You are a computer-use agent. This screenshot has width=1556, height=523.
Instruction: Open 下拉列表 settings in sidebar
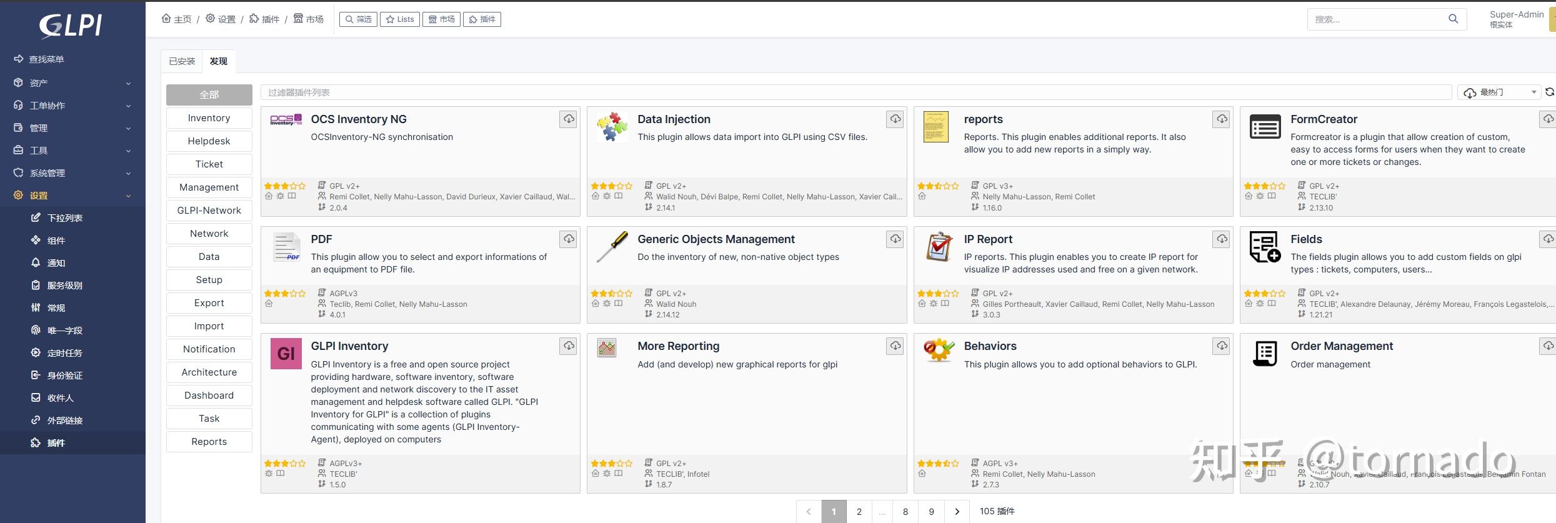[x=65, y=218]
